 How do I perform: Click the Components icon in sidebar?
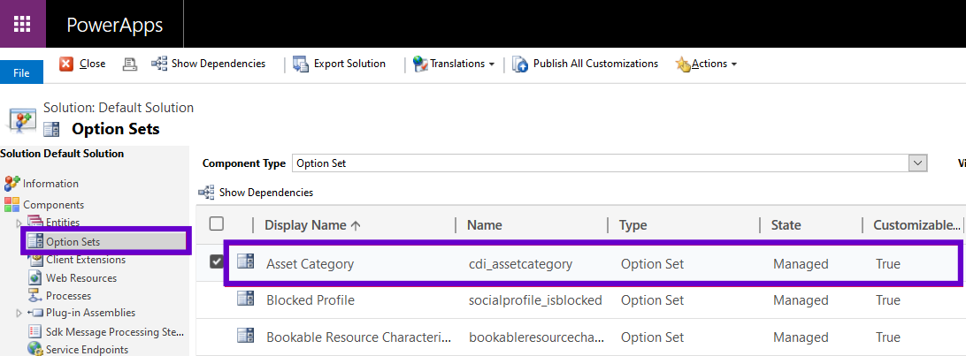(12, 204)
